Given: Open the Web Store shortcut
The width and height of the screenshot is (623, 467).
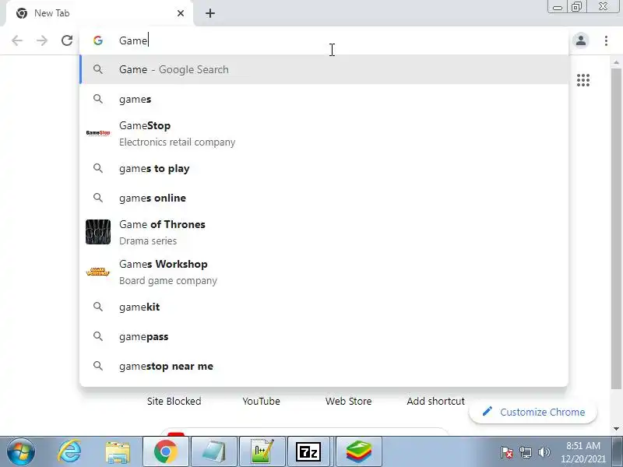Looking at the screenshot, I should (348, 401).
